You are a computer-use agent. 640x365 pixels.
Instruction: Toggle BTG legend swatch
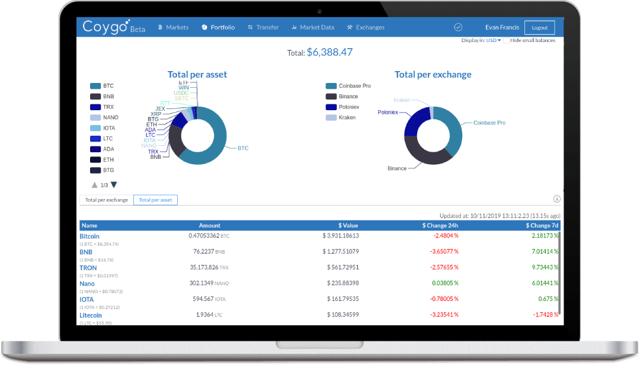tap(95, 170)
